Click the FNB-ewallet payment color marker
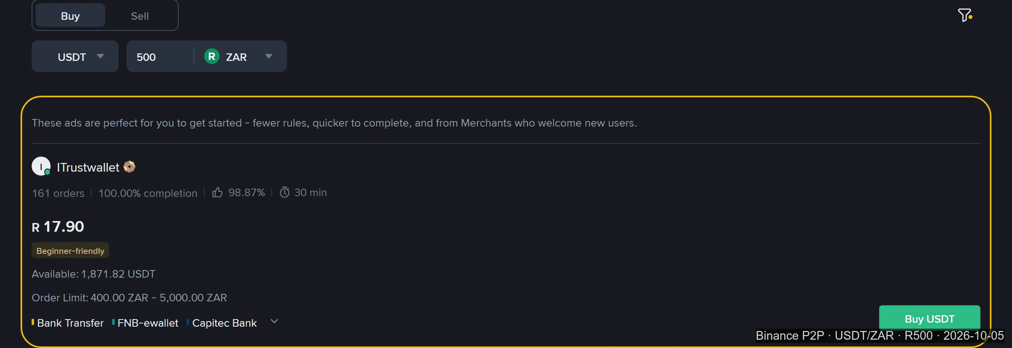This screenshot has width=1012, height=348. [113, 322]
